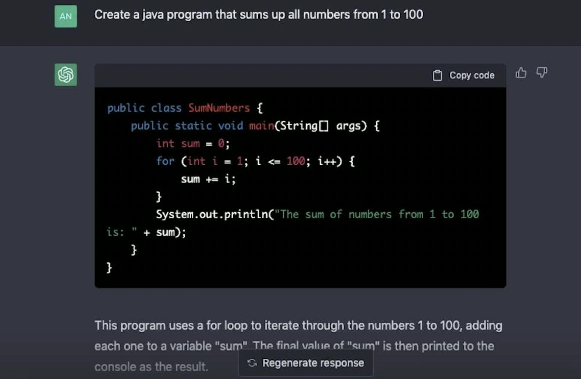
Task: Click the user prompt about summing numbers
Action: click(x=259, y=15)
